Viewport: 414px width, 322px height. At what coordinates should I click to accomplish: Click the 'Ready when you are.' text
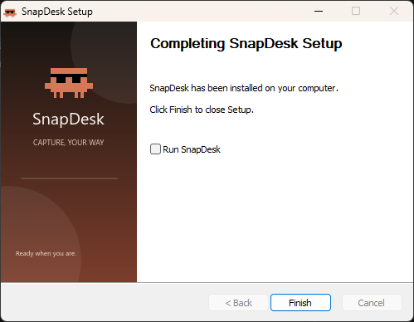pyautogui.click(x=46, y=253)
